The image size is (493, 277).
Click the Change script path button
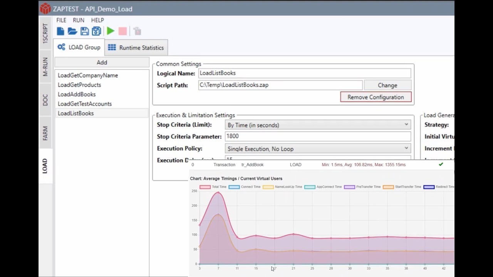(387, 85)
